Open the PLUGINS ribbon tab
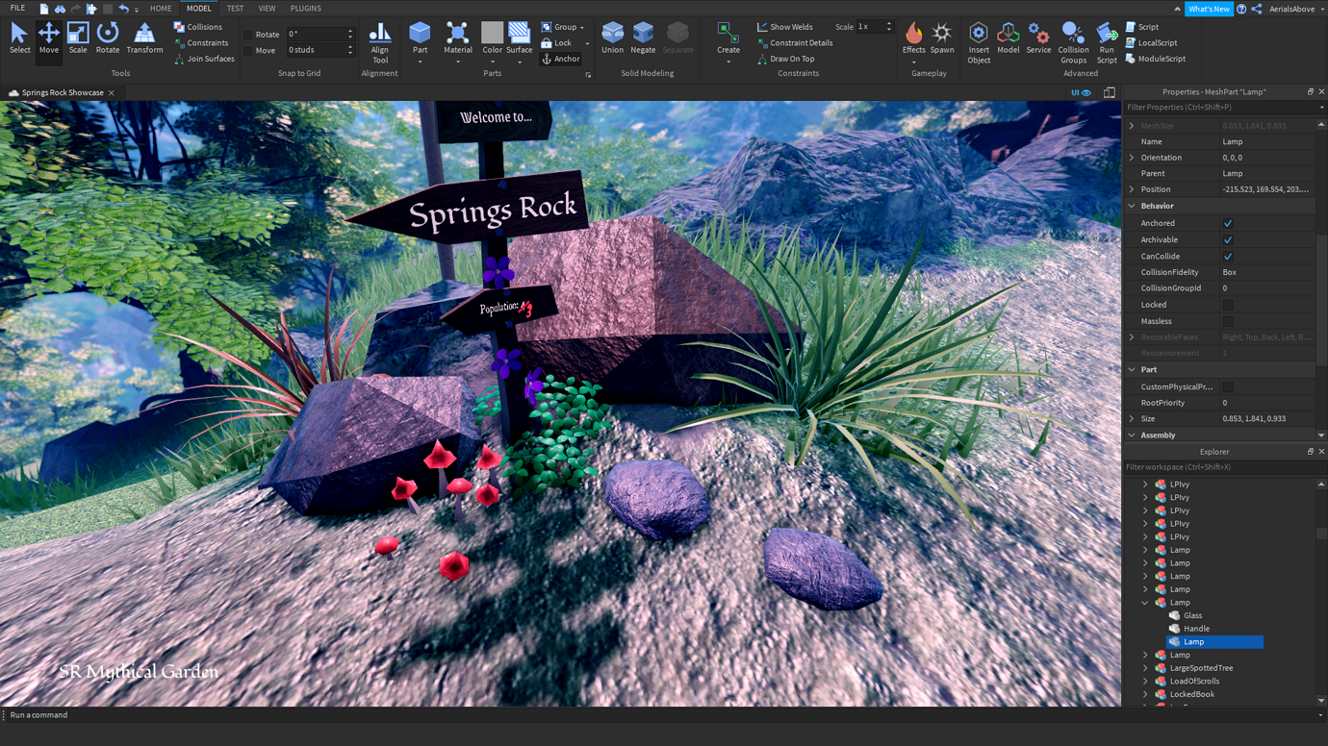This screenshot has width=1328, height=746. pos(305,9)
